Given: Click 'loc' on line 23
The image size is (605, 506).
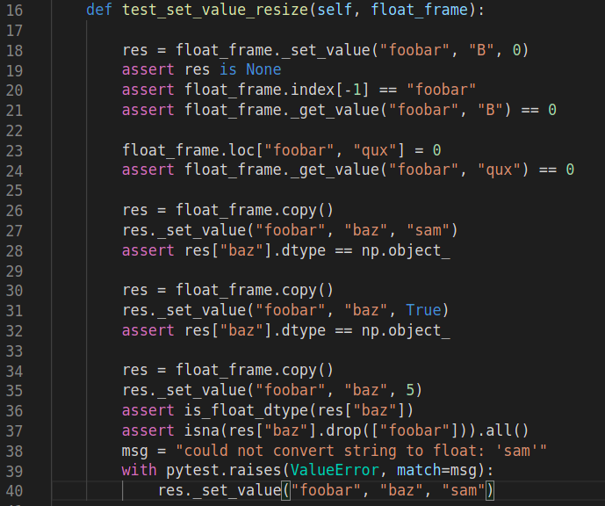Looking at the screenshot, I should (242, 150).
